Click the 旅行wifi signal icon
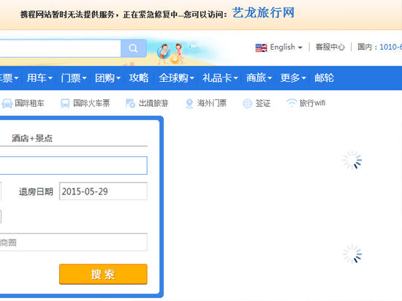This screenshot has width=402, height=301. (x=292, y=103)
